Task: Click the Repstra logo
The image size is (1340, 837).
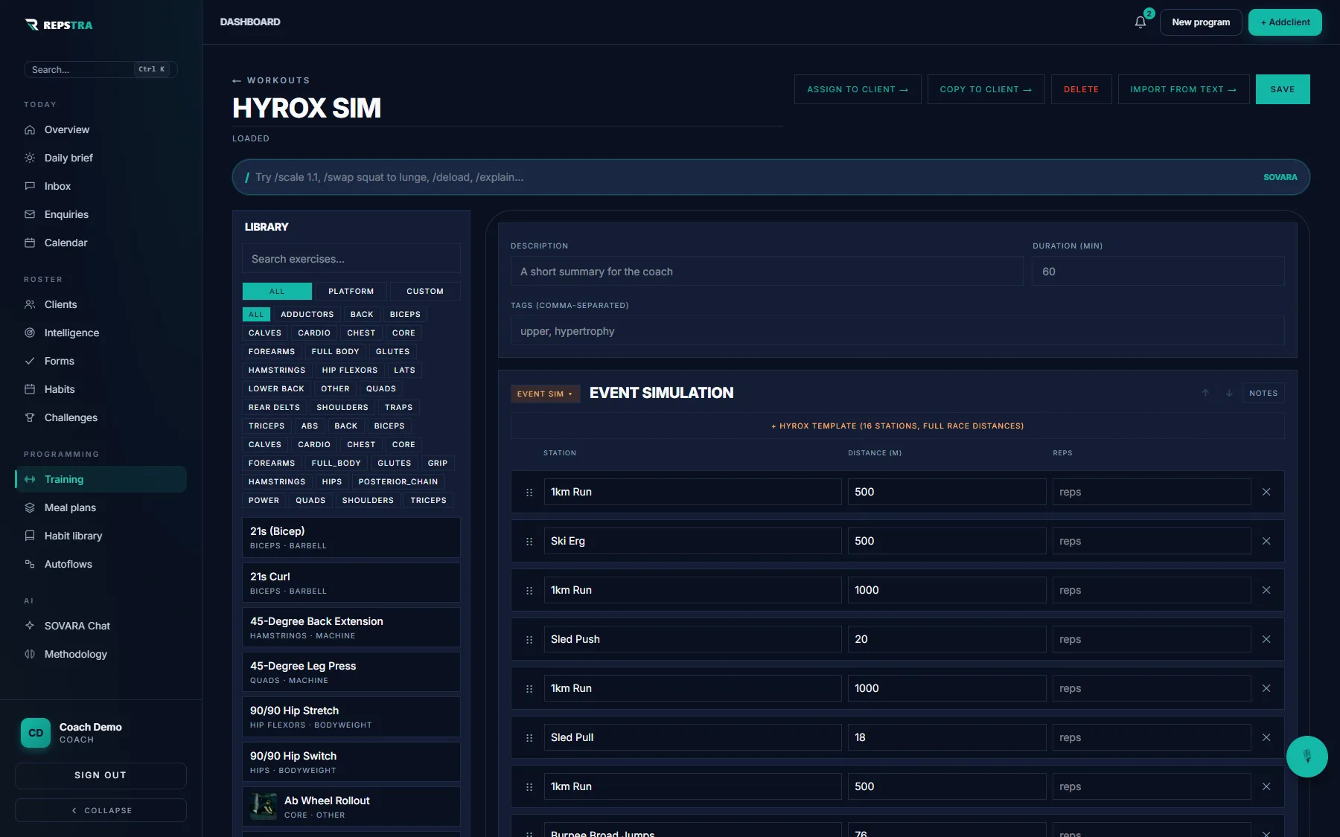Action: coord(59,25)
